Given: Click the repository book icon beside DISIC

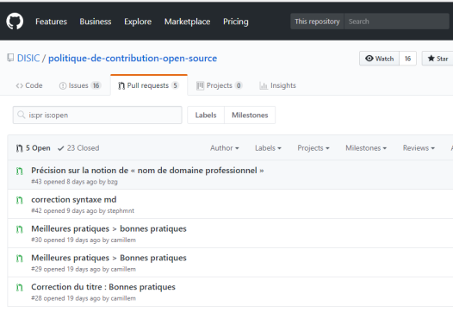Looking at the screenshot, I should pyautogui.click(x=10, y=58).
